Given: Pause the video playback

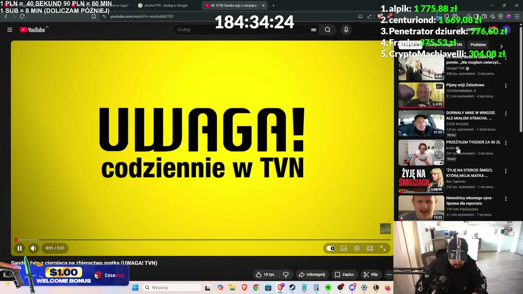Looking at the screenshot, I should click(19, 248).
